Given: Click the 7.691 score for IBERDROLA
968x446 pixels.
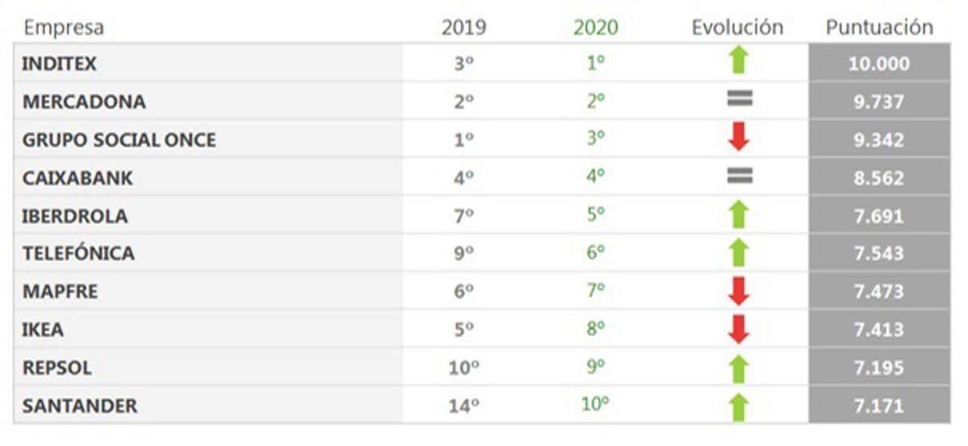Looking at the screenshot, I should (878, 216).
